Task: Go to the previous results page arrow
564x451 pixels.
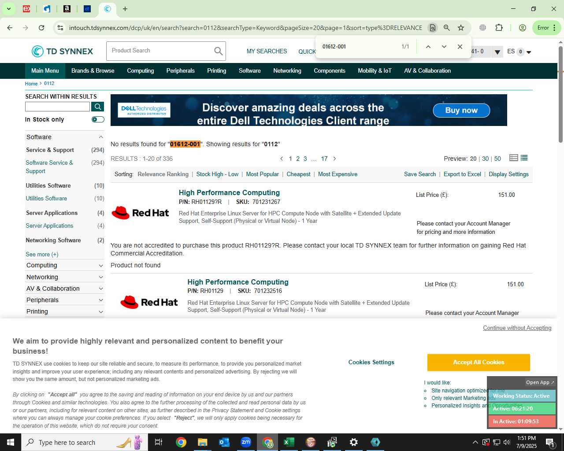Action: tap(282, 159)
